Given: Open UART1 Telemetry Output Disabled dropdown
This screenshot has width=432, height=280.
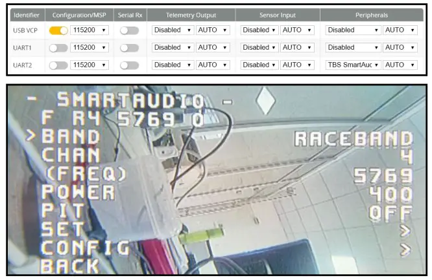Looking at the screenshot, I should point(173,48).
